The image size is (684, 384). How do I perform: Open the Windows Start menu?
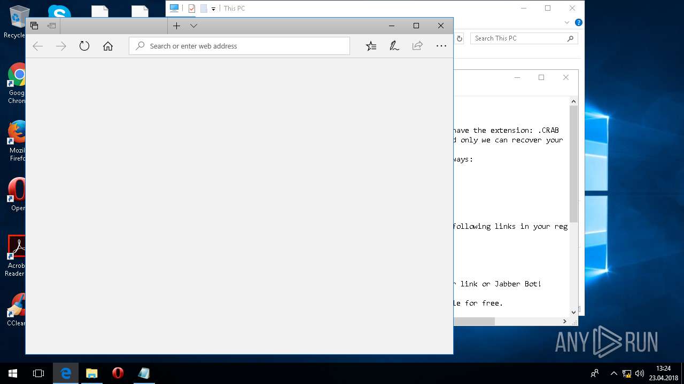click(13, 373)
